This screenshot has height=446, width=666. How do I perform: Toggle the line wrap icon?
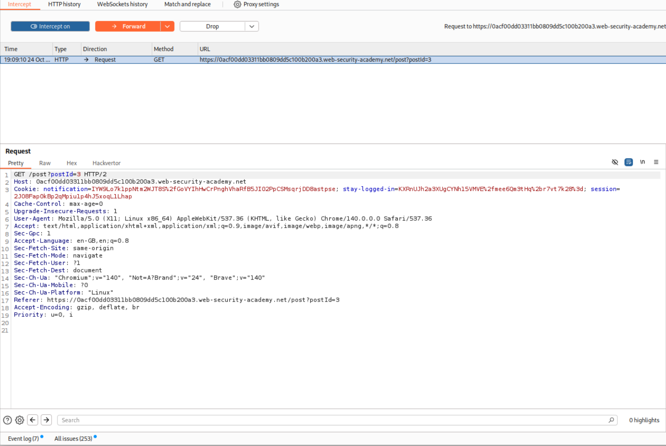point(628,162)
